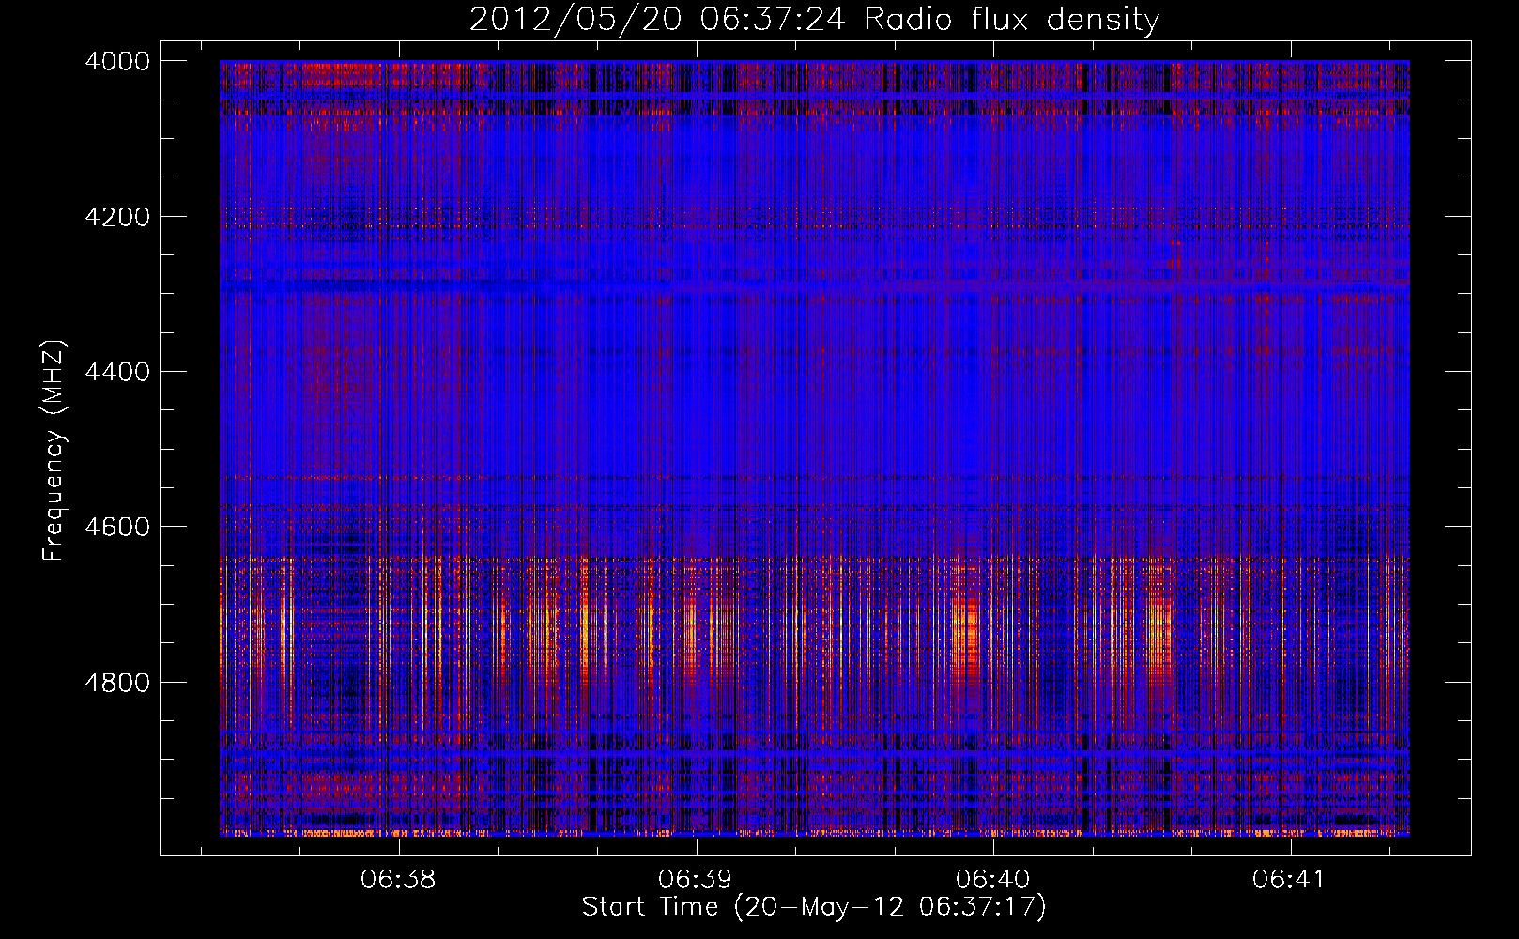Click the "Start Time (20-May-12 06:37:17)" axis label
The width and height of the screenshot is (1519, 939).
tap(813, 907)
